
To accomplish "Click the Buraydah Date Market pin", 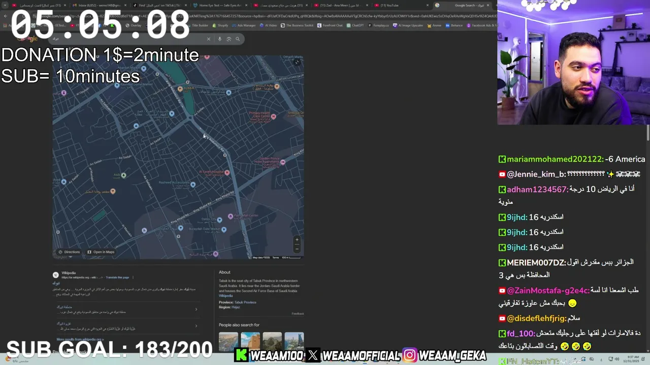I will click(x=224, y=229).
